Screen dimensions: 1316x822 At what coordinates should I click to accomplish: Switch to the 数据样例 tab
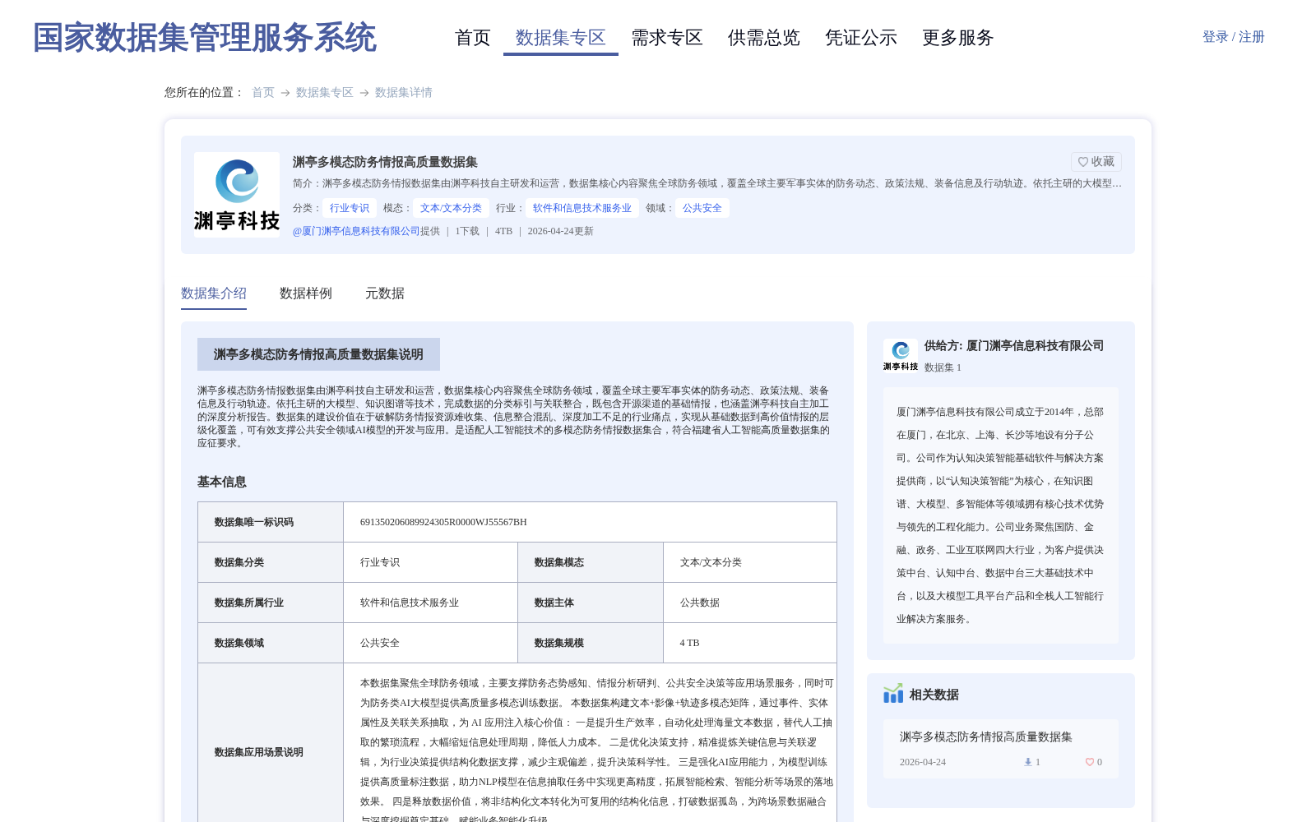306,293
